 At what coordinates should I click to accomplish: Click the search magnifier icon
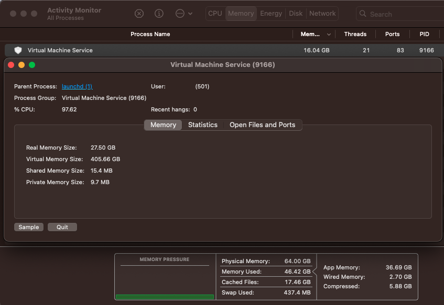[363, 14]
